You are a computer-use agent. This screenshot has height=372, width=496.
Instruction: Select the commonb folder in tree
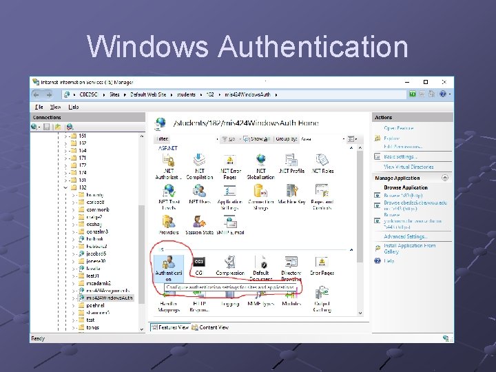[98, 209]
